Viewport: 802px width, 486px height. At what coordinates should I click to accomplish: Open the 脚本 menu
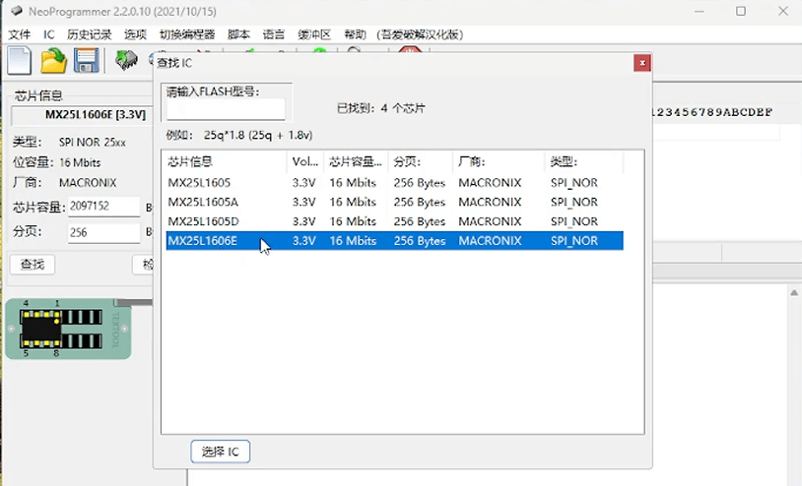point(238,34)
